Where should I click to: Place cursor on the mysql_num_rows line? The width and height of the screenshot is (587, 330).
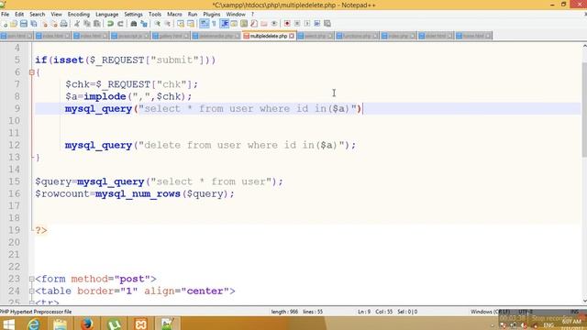pyautogui.click(x=135, y=193)
